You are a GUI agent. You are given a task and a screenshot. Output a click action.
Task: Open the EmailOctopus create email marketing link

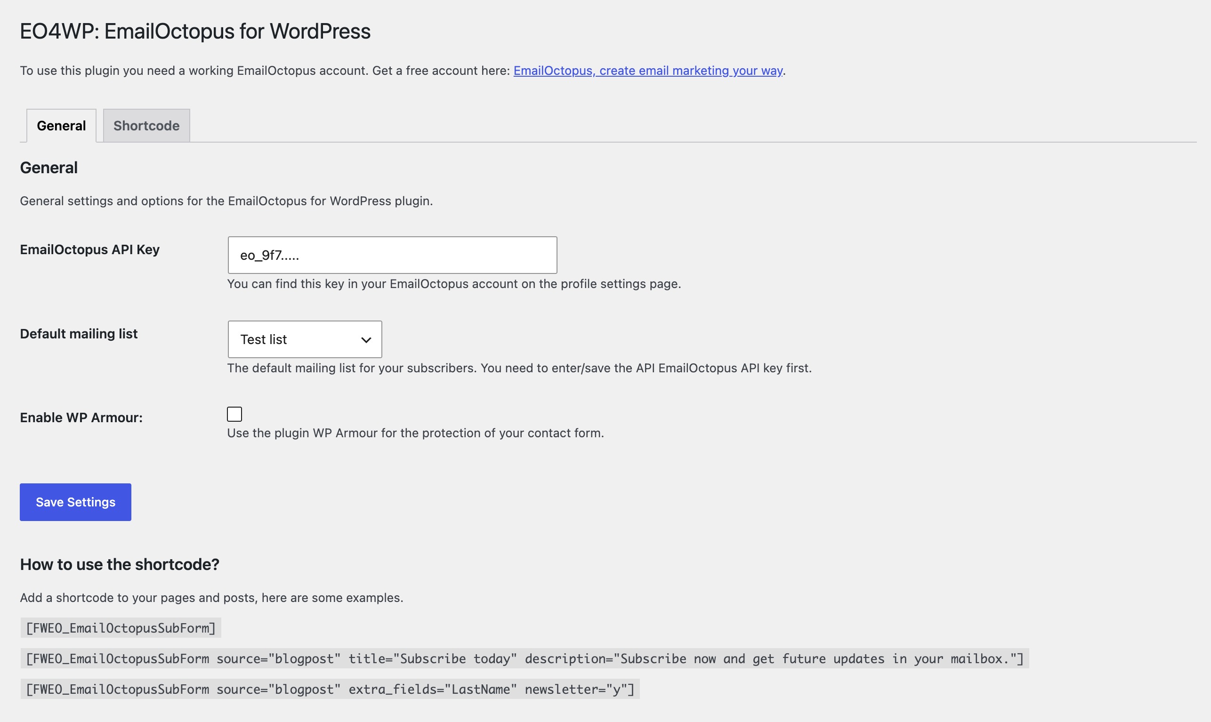click(648, 71)
